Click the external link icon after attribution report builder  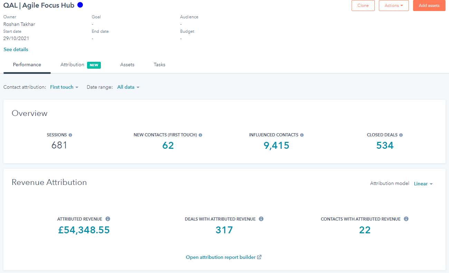coord(259,257)
